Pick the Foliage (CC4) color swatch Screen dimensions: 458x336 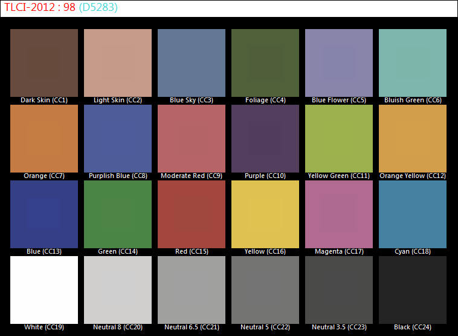(x=265, y=62)
